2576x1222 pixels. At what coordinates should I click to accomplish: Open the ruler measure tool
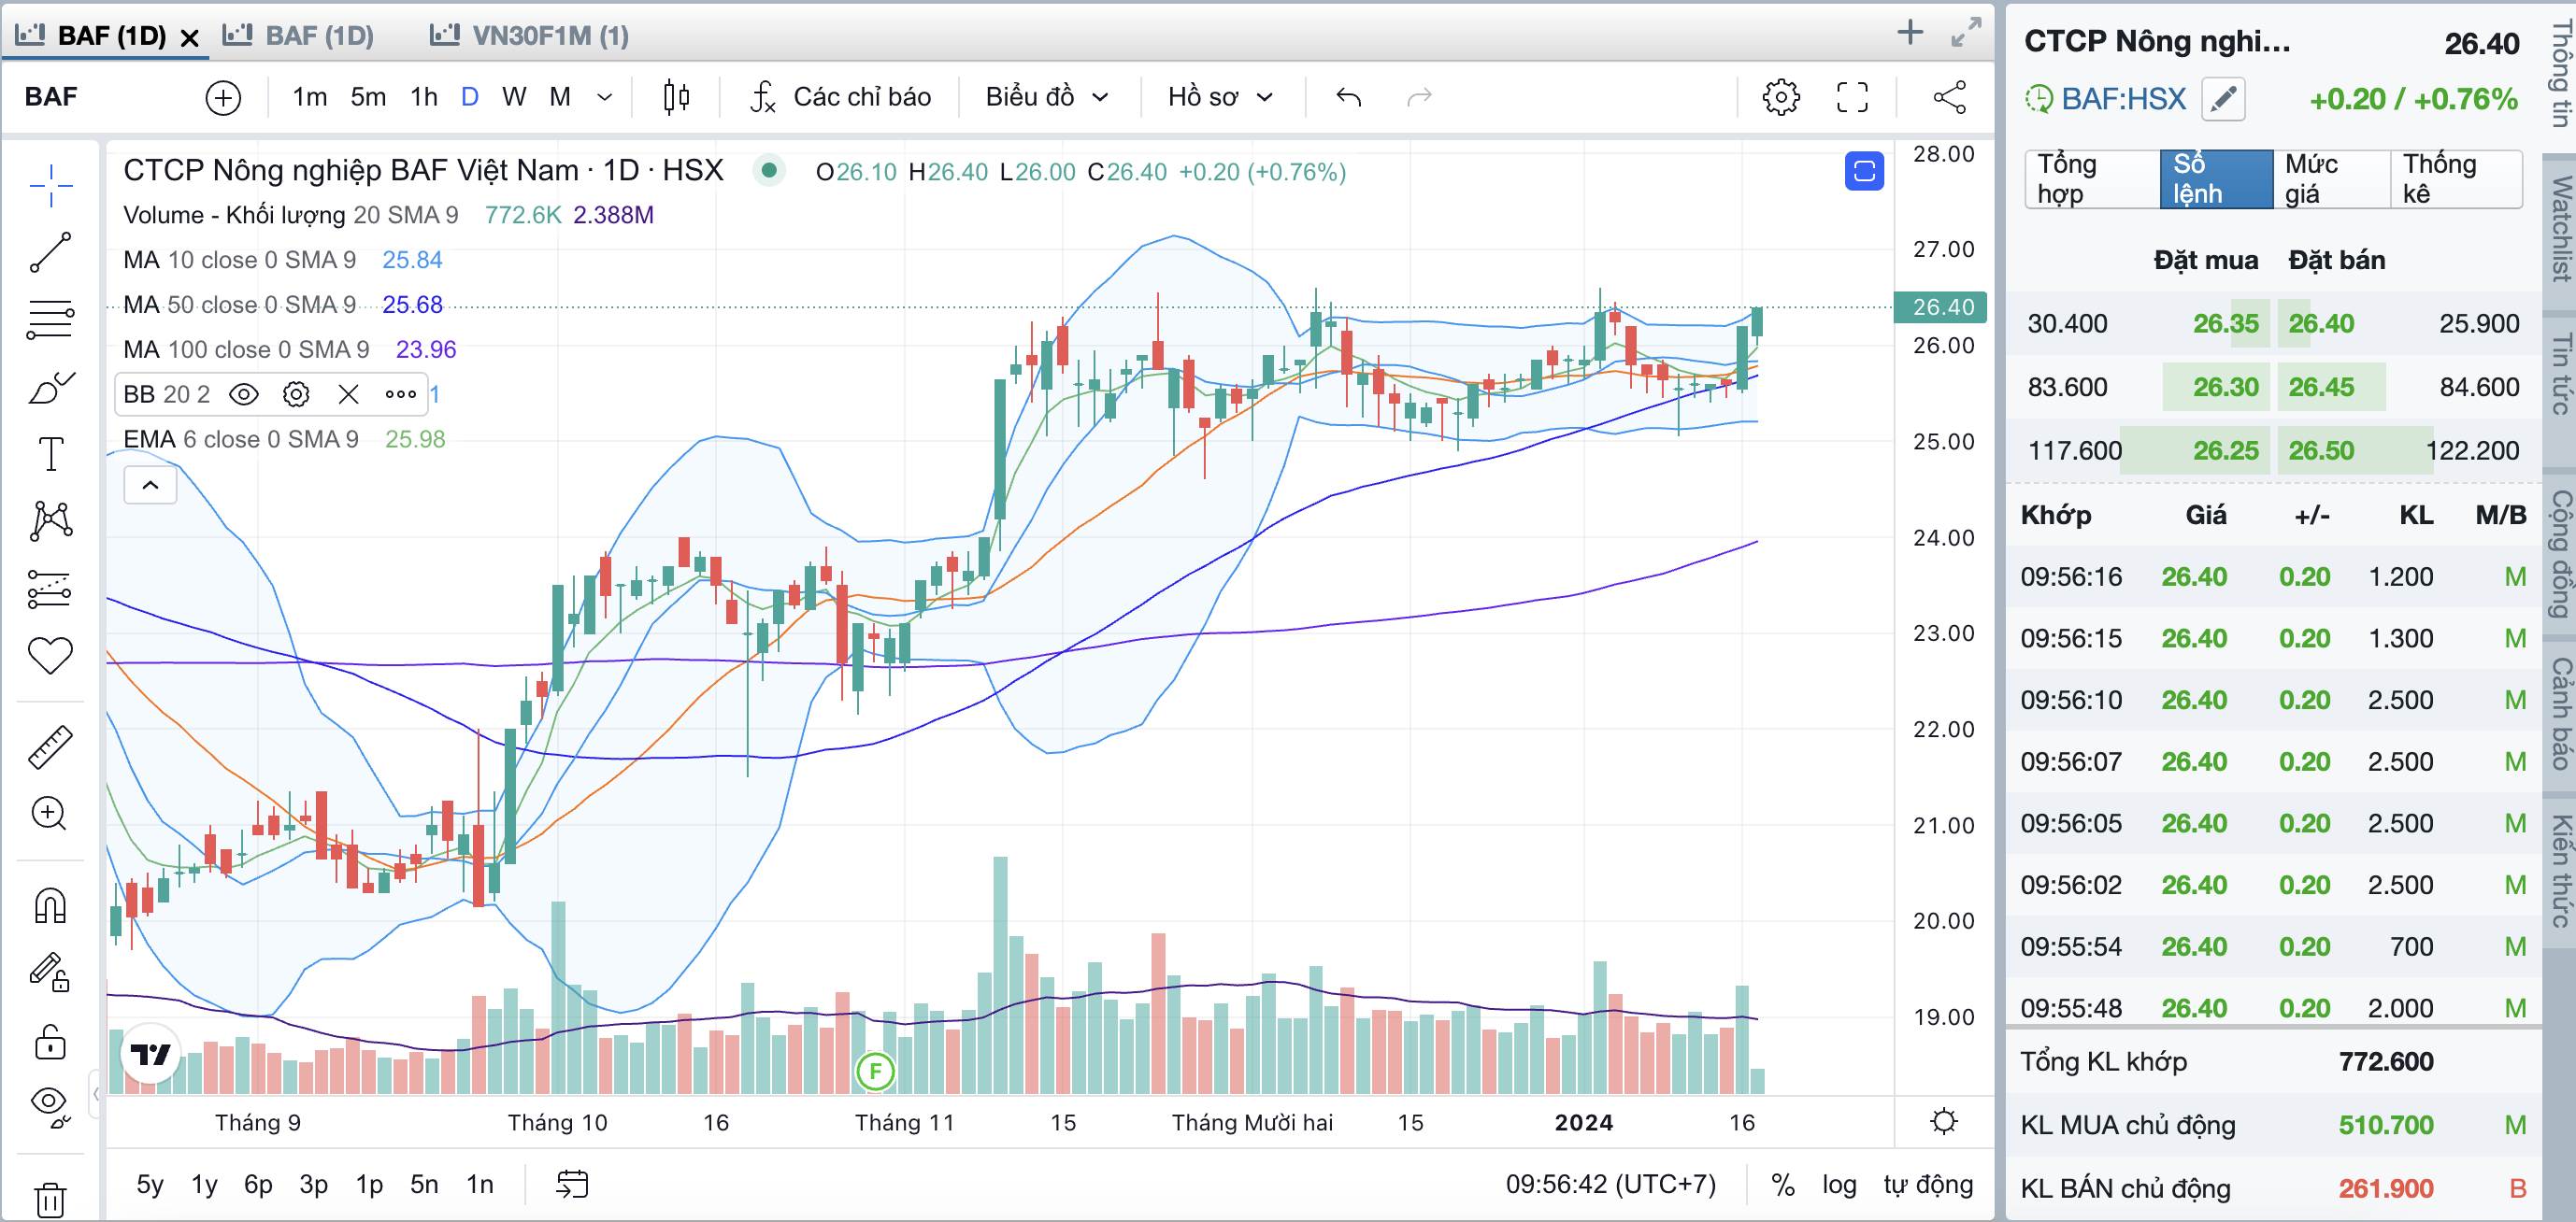tap(50, 747)
